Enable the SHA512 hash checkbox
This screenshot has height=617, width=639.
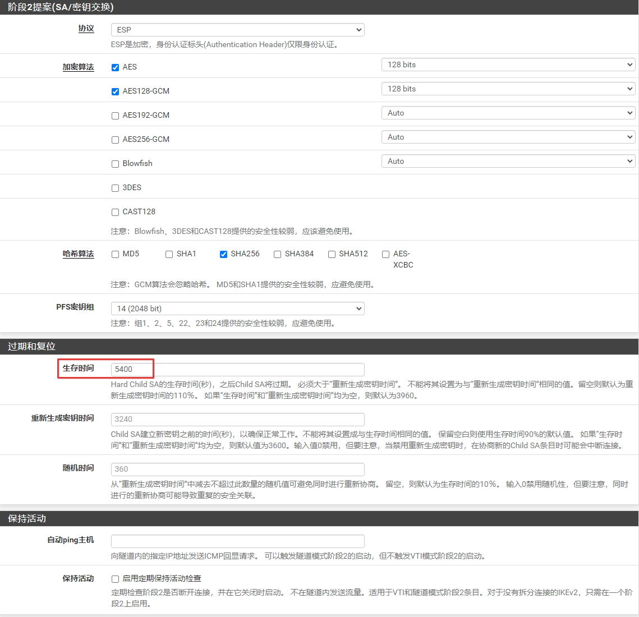(332, 254)
